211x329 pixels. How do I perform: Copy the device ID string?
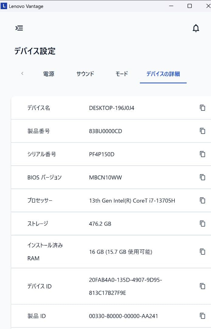[x=202, y=286]
